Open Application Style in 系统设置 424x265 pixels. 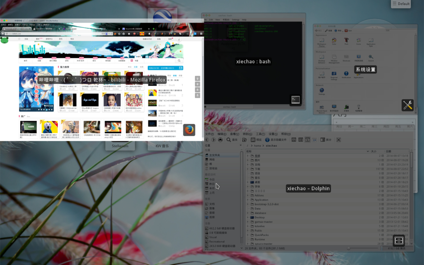[371, 42]
